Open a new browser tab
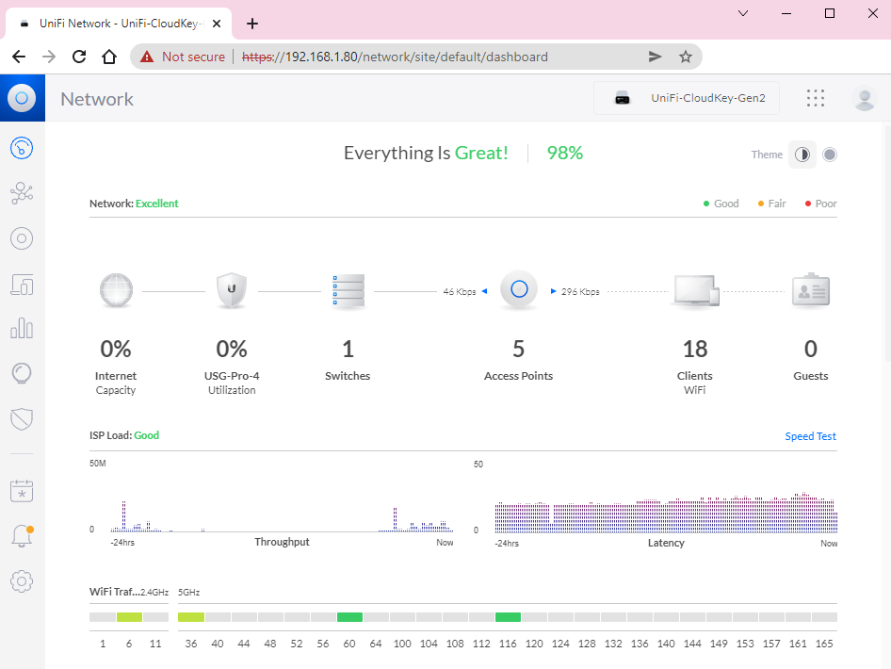 tap(252, 24)
